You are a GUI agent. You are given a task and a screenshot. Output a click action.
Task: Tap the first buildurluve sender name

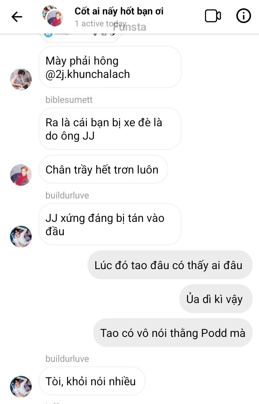point(67,195)
